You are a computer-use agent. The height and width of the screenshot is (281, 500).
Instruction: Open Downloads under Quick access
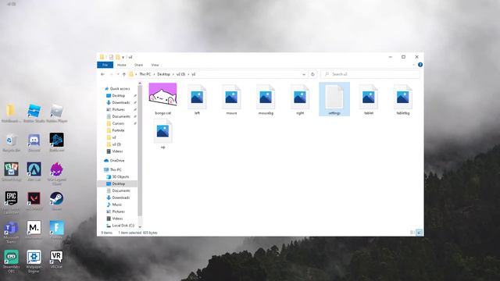tap(118, 102)
